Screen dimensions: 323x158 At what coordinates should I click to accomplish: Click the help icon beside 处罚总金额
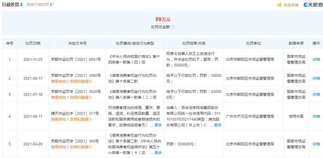click(173, 27)
